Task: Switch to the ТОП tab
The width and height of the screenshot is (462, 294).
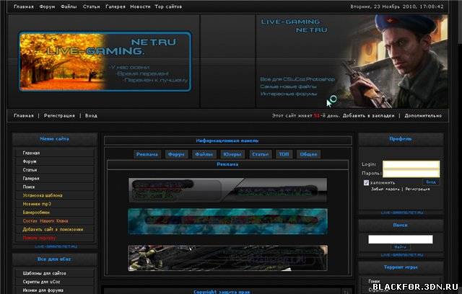Action: pos(284,154)
